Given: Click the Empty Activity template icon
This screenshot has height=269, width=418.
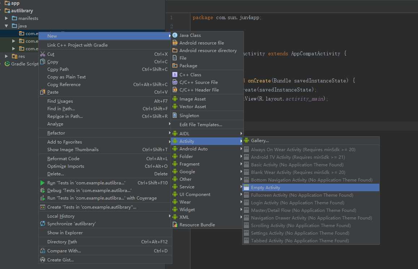Looking at the screenshot, I should pyautogui.click(x=246, y=188).
